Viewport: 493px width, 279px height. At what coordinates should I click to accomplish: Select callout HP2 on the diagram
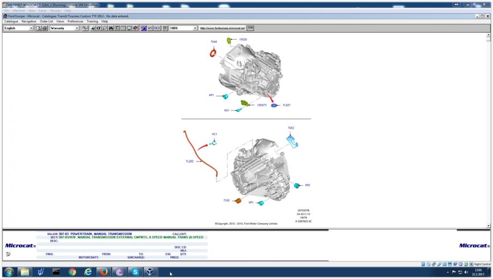click(x=307, y=185)
